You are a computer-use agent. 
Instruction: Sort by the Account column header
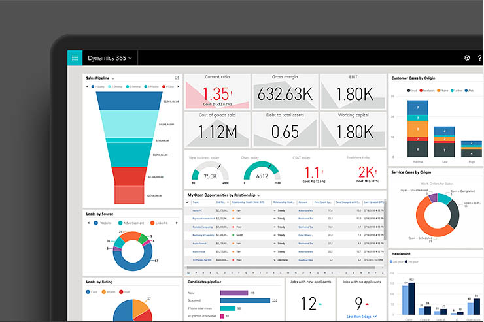[x=303, y=202]
